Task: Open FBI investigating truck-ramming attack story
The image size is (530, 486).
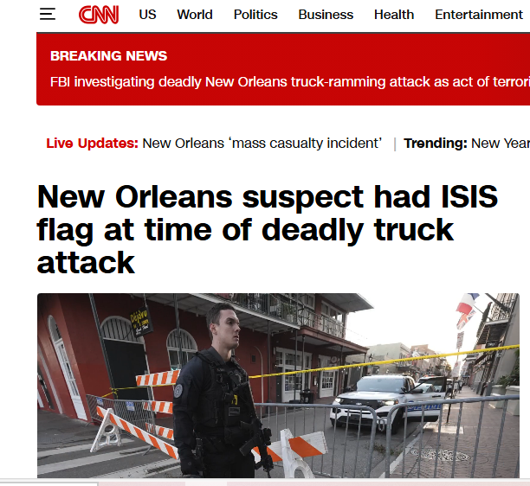Action: pos(290,81)
